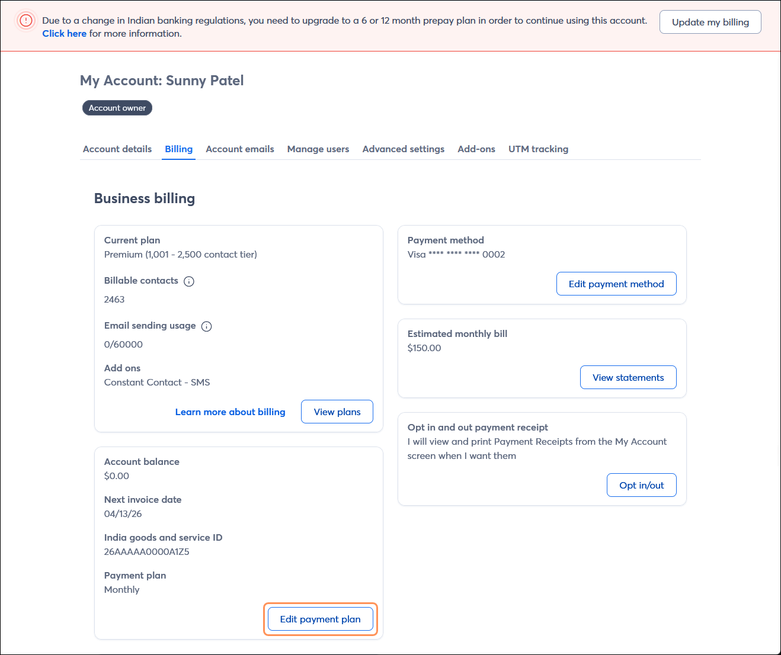781x655 pixels.
Task: Click the Email sending usage info icon
Action: tap(206, 326)
